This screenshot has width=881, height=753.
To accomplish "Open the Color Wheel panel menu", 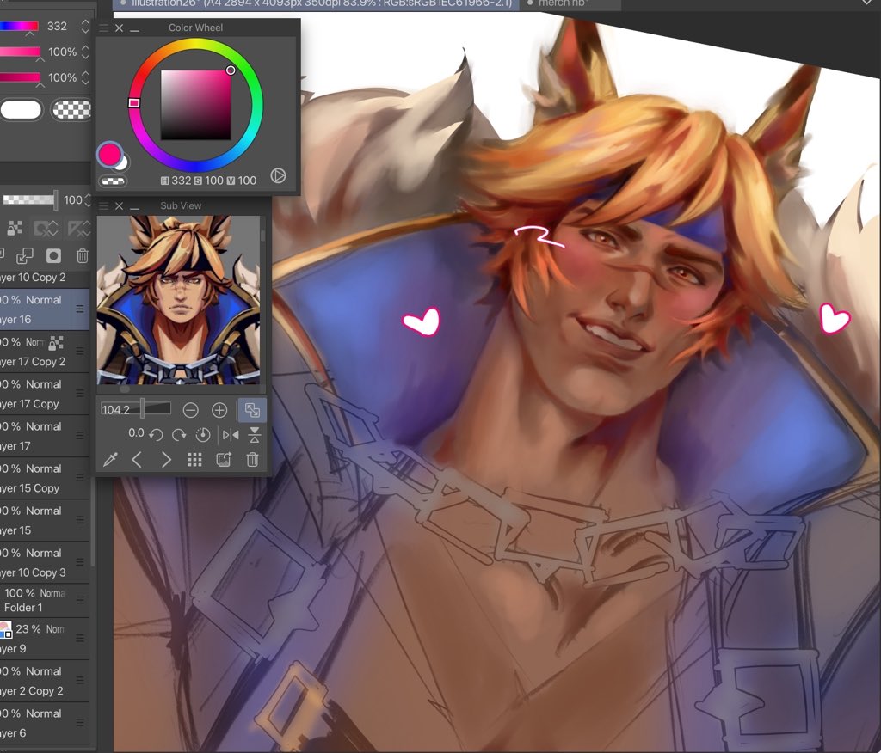I will [x=103, y=28].
